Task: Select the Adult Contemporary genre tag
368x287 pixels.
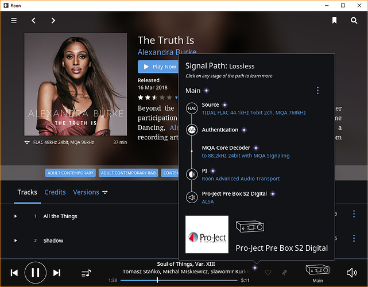Action: 71,173
